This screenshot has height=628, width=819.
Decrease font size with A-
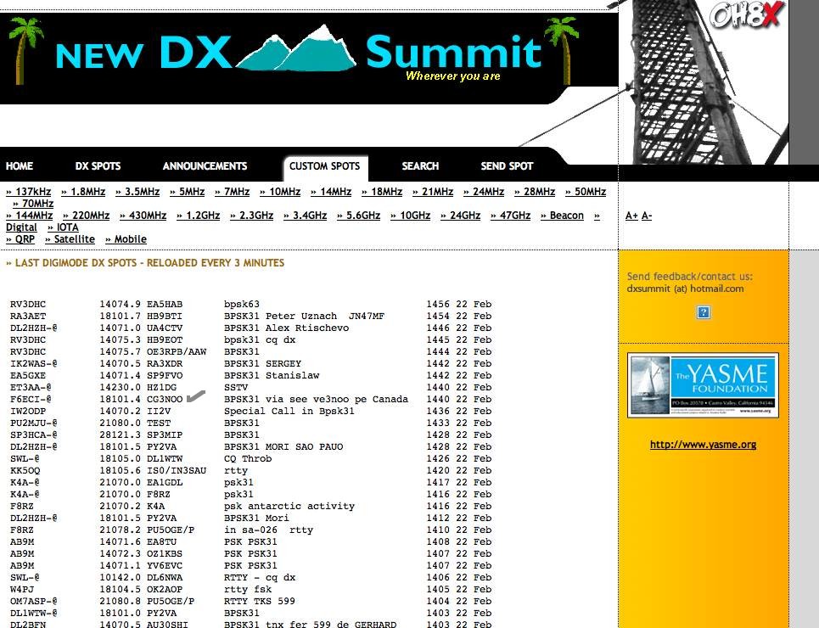(647, 216)
